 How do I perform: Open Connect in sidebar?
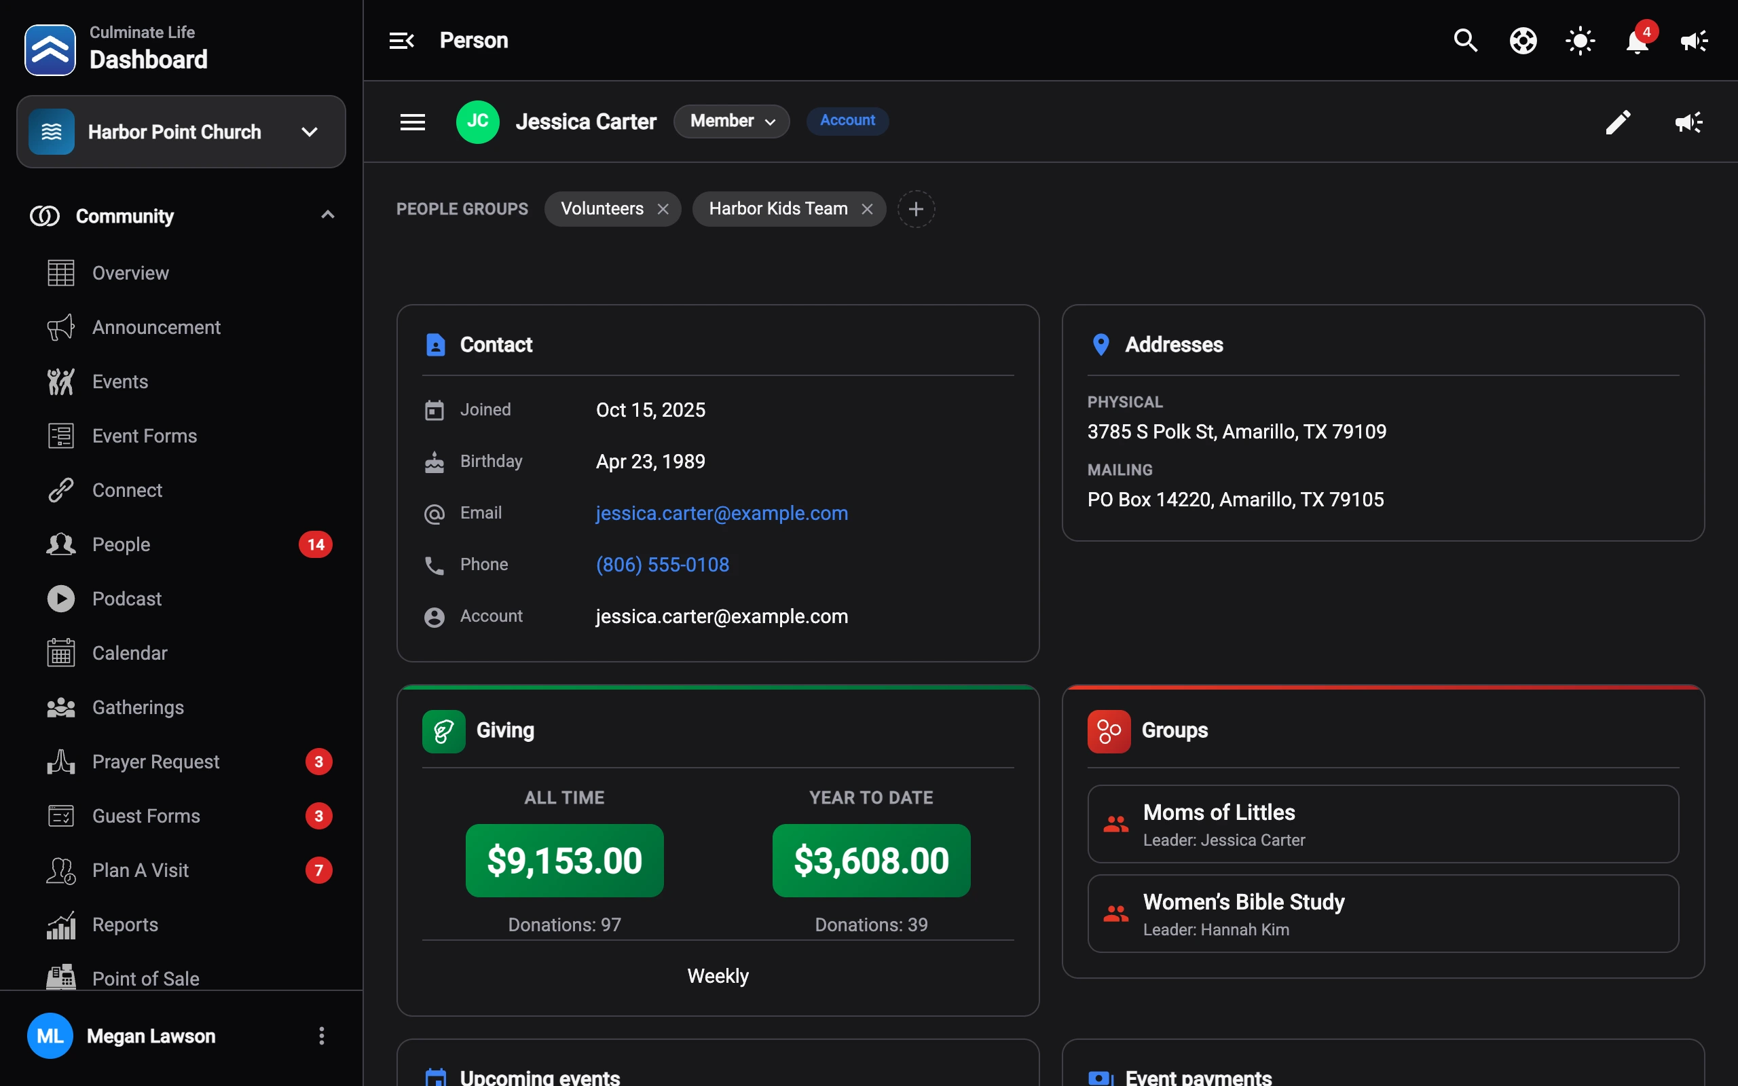pyautogui.click(x=181, y=490)
